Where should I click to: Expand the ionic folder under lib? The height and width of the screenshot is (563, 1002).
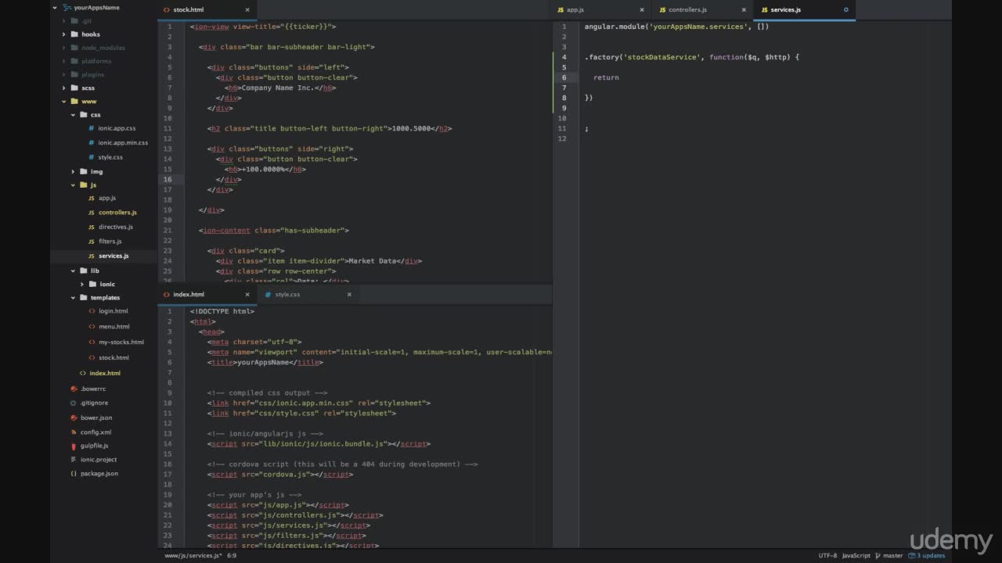click(81, 285)
